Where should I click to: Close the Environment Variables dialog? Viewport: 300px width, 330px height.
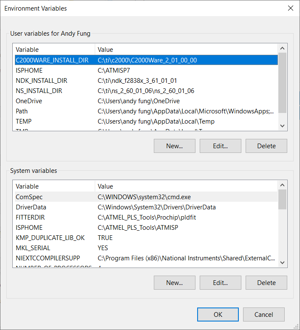[291, 8]
